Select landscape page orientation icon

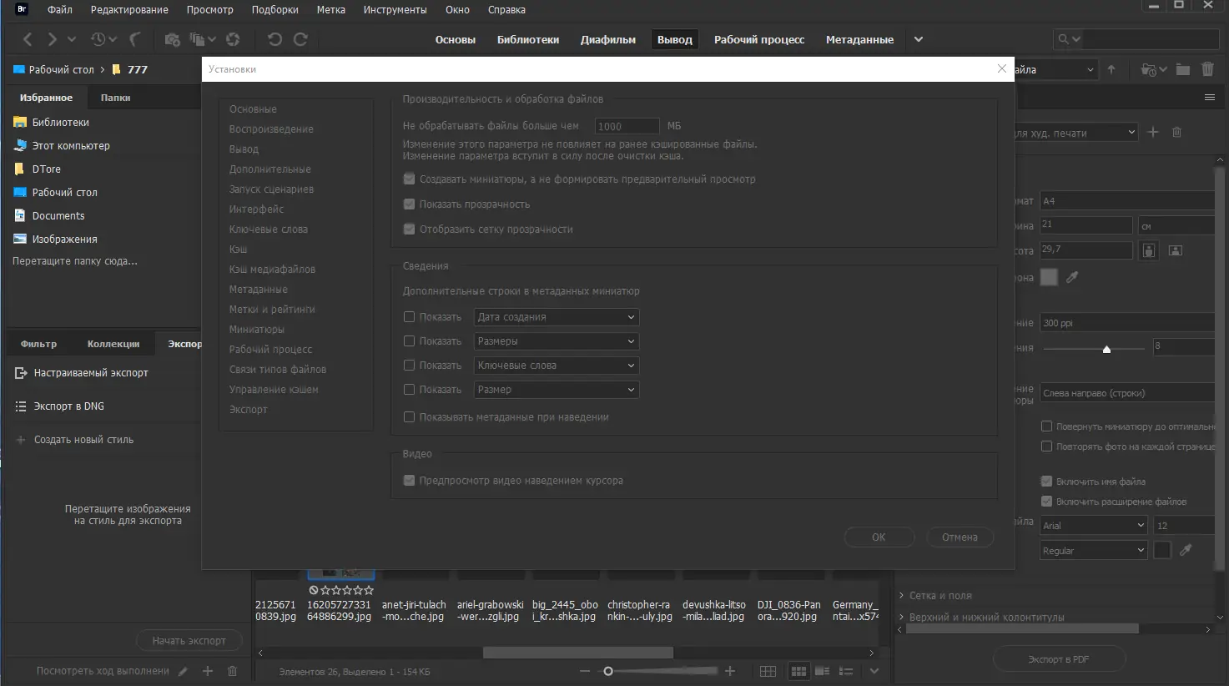(x=1176, y=250)
